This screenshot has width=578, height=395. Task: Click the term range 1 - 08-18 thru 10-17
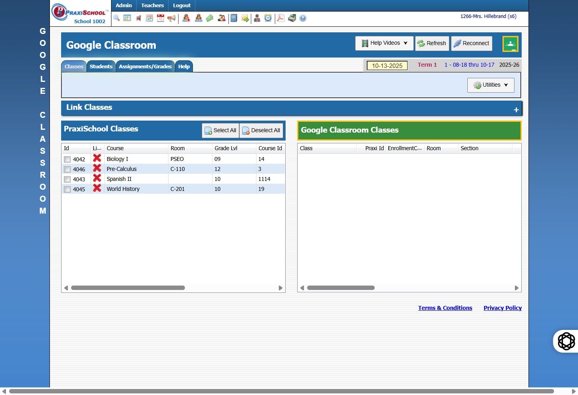469,65
